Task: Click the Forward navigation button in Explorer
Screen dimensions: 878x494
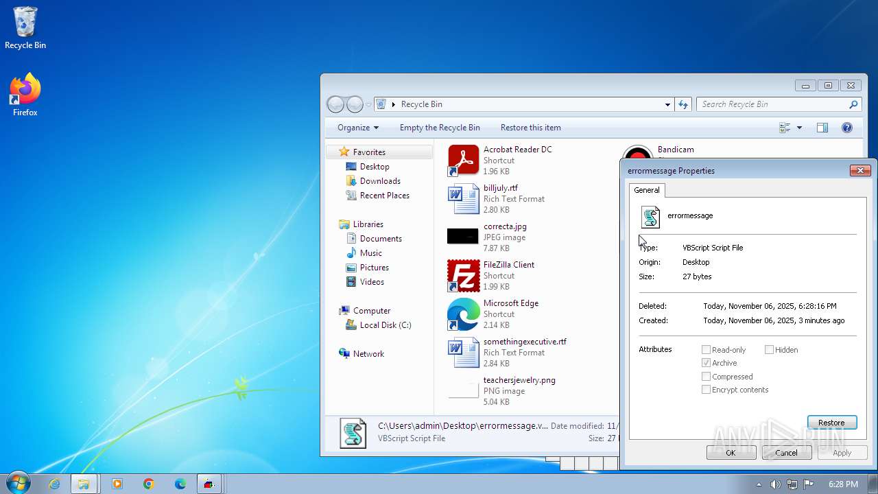Action: 355,104
